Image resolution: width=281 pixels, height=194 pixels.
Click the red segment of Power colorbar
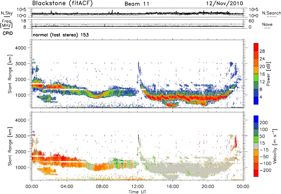click(x=256, y=47)
